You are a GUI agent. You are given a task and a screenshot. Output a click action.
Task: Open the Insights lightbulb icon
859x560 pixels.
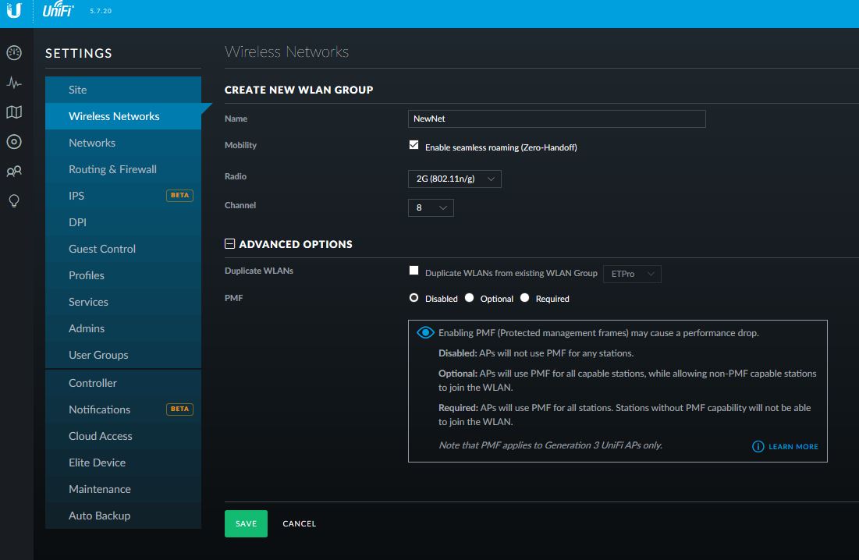point(14,201)
